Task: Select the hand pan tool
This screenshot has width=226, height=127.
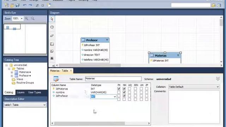Action: 52,27
